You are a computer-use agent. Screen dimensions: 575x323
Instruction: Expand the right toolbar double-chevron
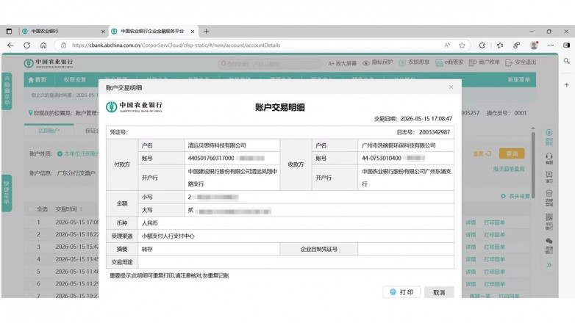tap(549, 265)
